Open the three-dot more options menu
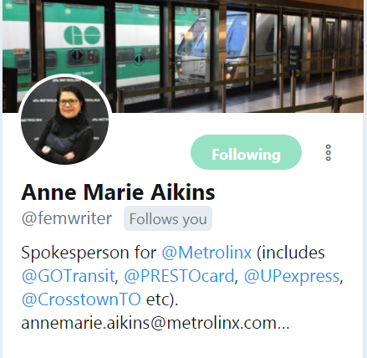The width and height of the screenshot is (367, 358). coord(329,152)
